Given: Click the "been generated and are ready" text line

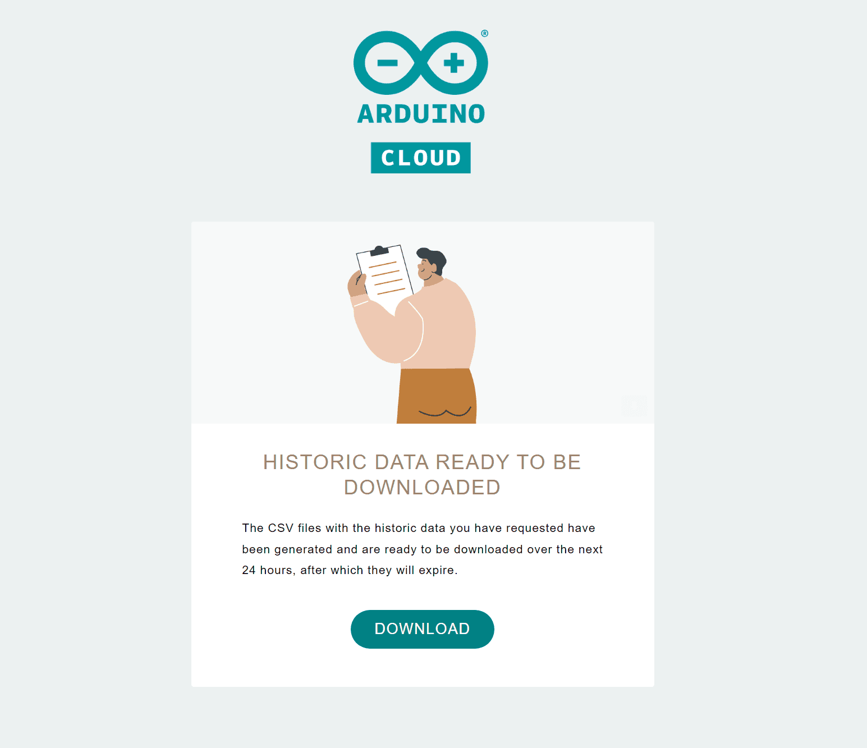Looking at the screenshot, I should tap(422, 549).
